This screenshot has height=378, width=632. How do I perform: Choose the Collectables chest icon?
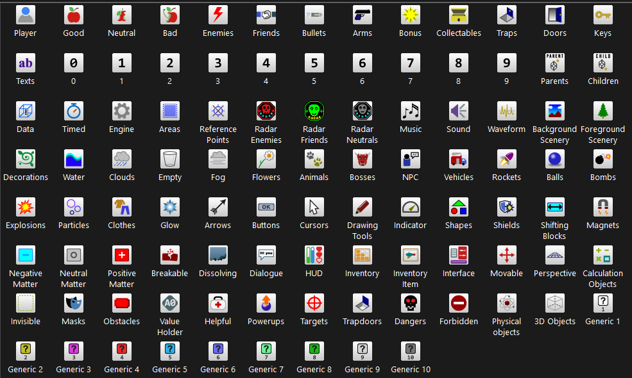pos(459,15)
